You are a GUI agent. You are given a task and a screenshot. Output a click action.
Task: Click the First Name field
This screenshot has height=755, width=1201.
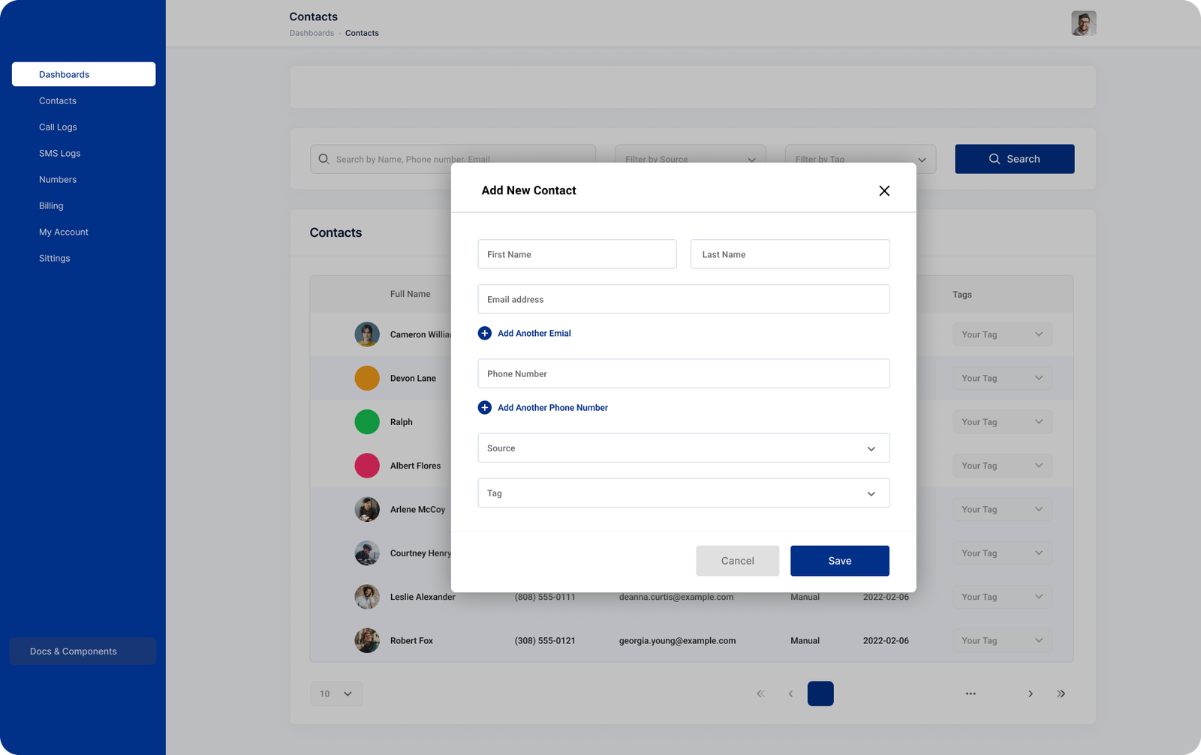point(577,254)
